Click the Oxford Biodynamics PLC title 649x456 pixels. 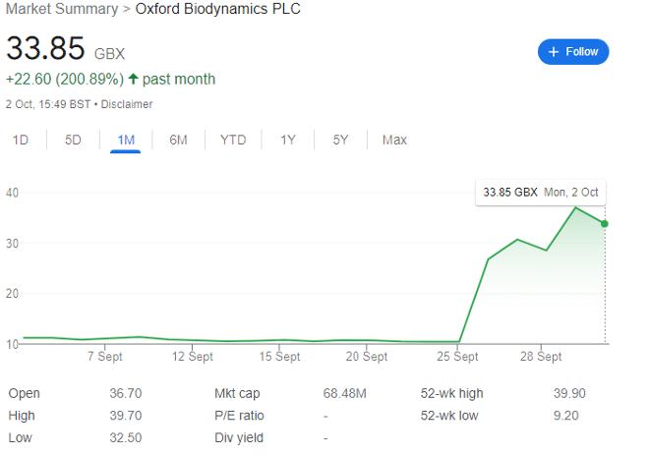(x=217, y=9)
